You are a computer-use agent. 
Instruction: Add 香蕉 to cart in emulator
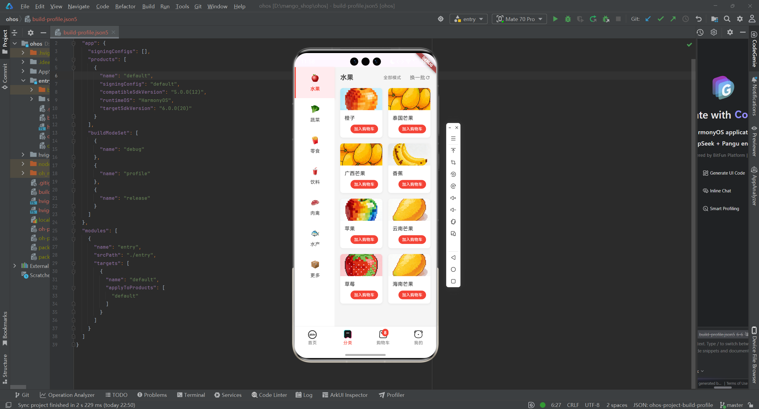click(x=412, y=184)
